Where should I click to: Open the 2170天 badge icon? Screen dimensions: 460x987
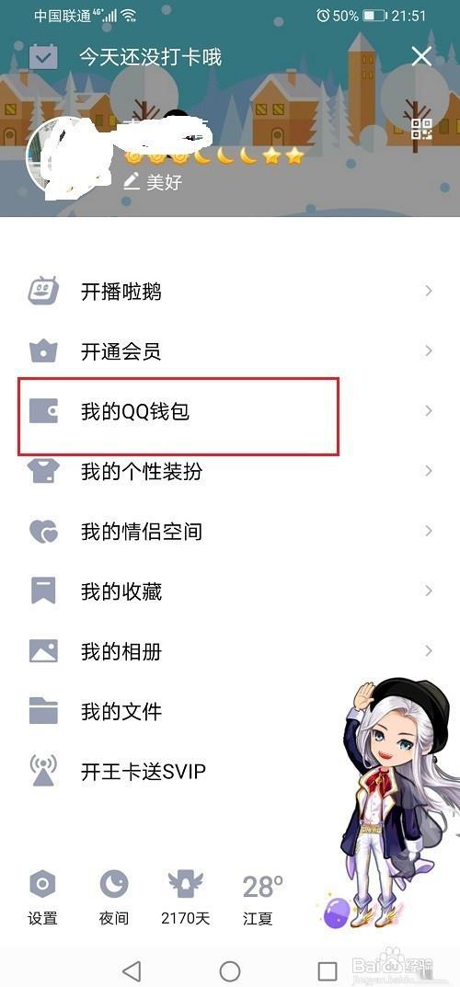coord(185,884)
